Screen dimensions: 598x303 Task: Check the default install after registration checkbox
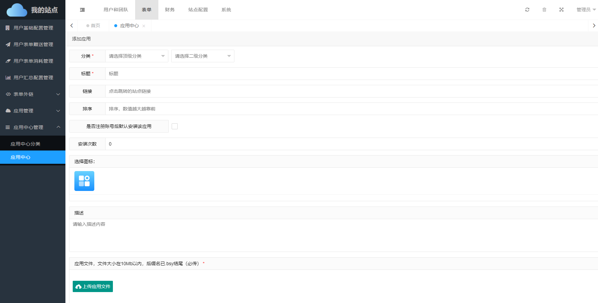(175, 126)
